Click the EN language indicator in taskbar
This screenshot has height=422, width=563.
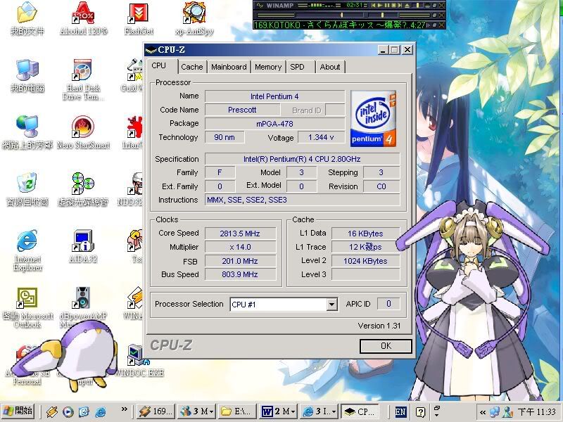[x=400, y=411]
